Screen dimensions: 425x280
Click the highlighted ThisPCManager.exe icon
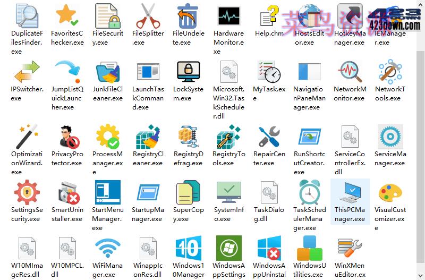pos(350,192)
